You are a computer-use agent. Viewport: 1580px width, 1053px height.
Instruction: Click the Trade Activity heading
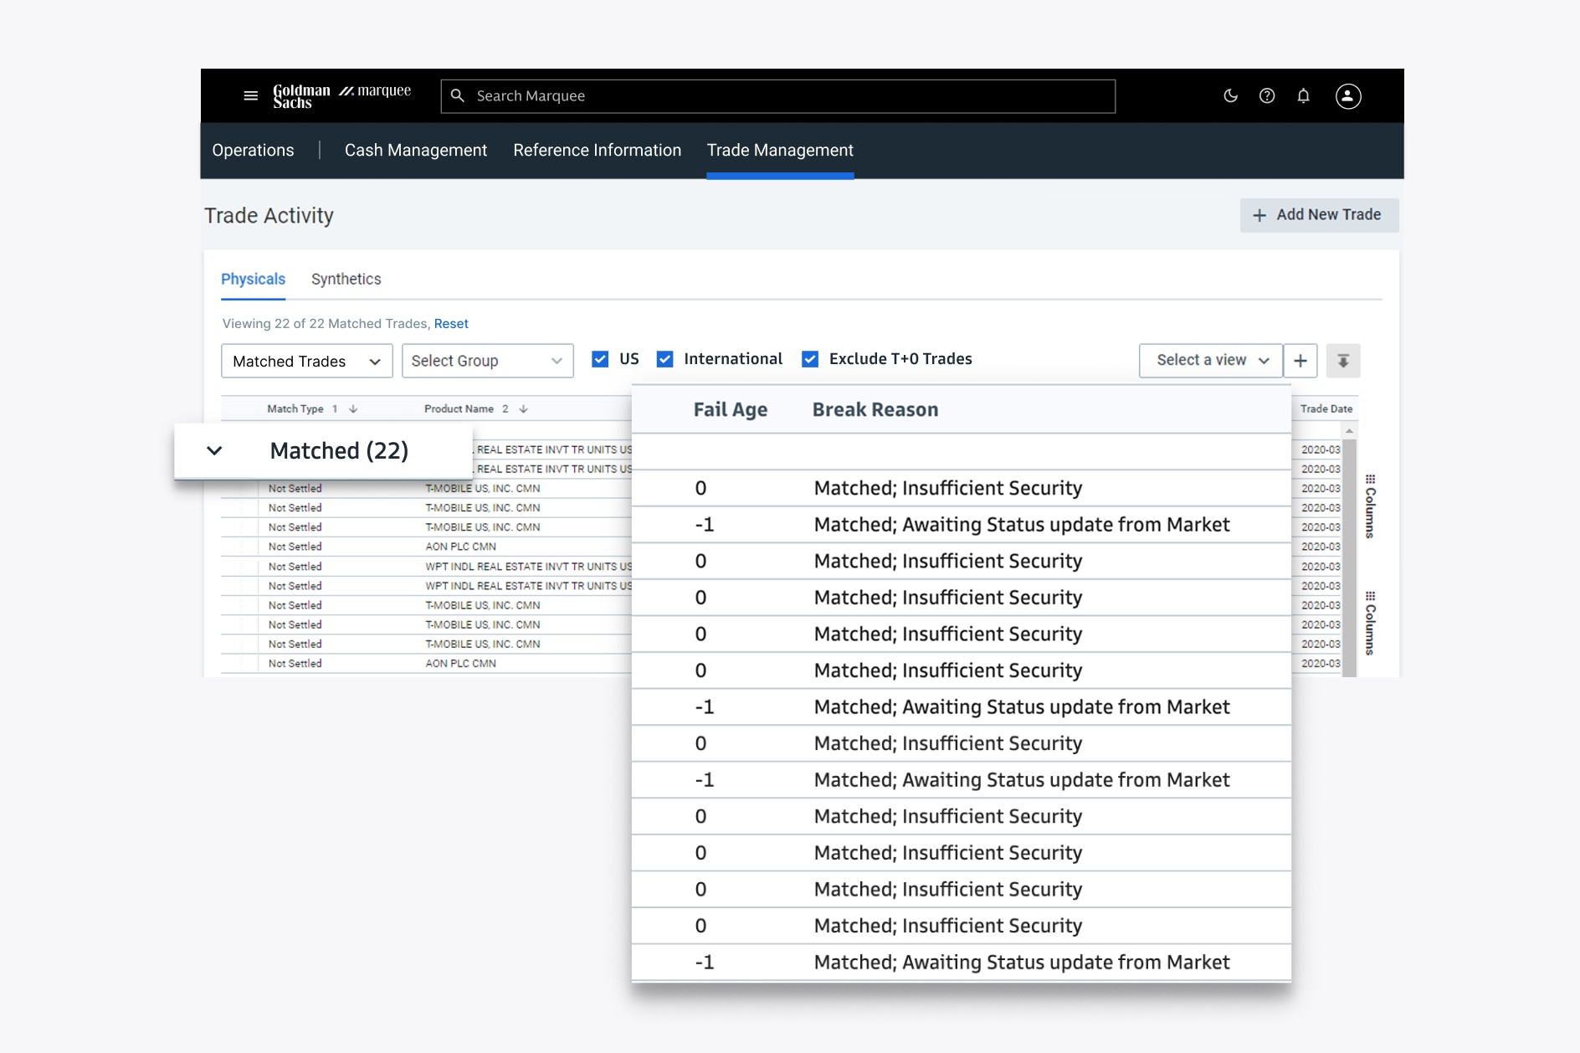[269, 216]
